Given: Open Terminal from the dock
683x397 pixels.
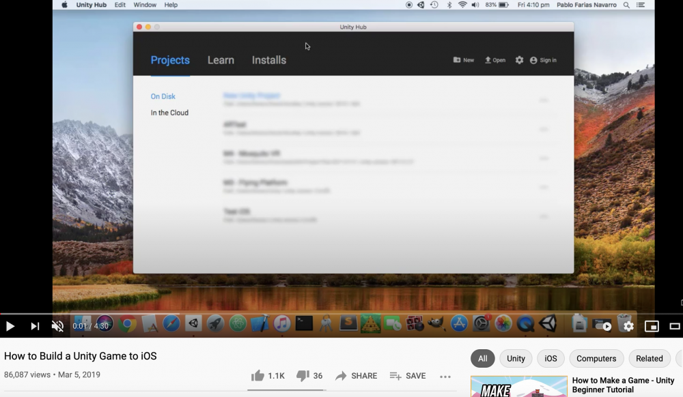Looking at the screenshot, I should (x=304, y=323).
